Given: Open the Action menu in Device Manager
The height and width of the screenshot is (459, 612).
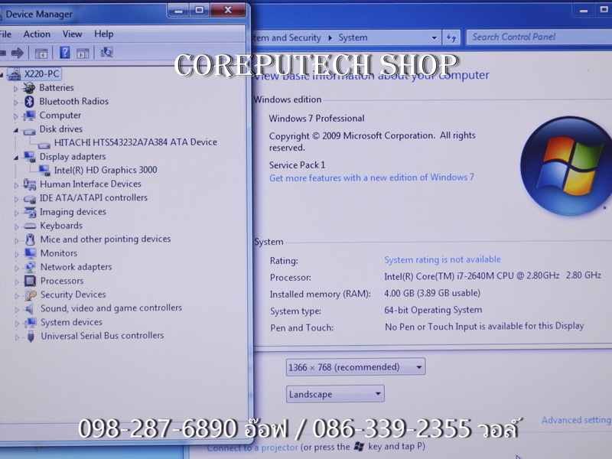Looking at the screenshot, I should tap(37, 34).
